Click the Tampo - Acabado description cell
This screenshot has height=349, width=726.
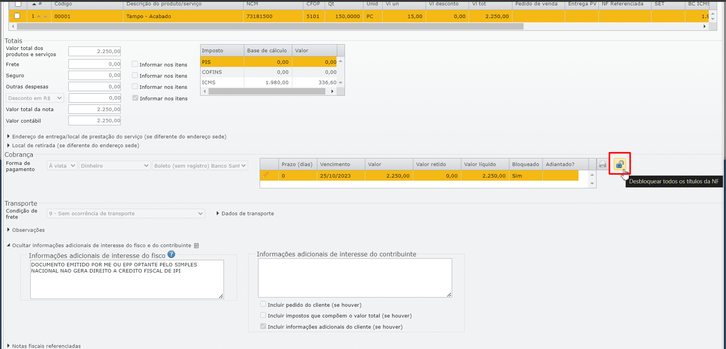[x=183, y=16]
